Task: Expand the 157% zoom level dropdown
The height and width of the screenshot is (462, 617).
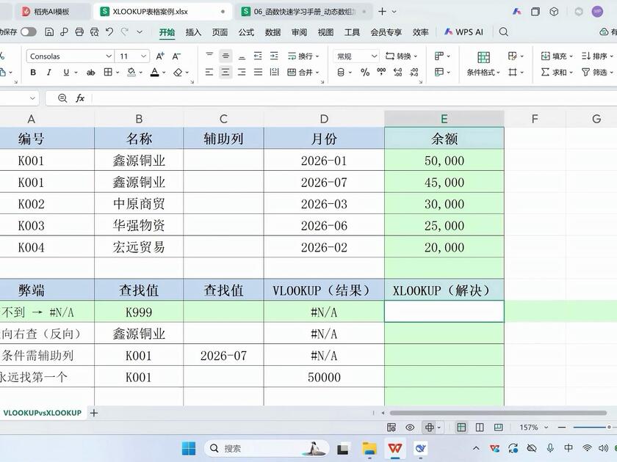Action: (x=546, y=428)
